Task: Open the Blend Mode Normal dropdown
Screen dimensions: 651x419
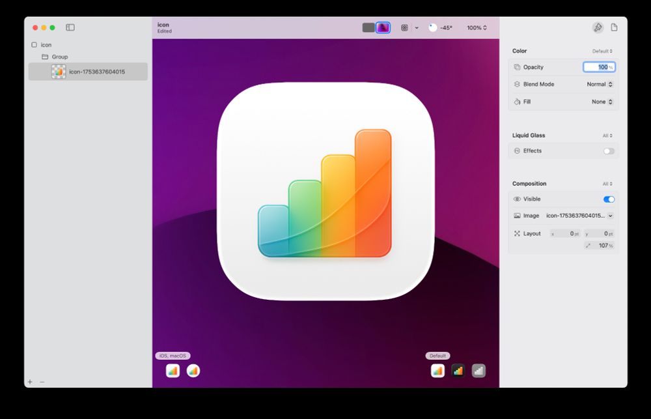Action: [600, 84]
